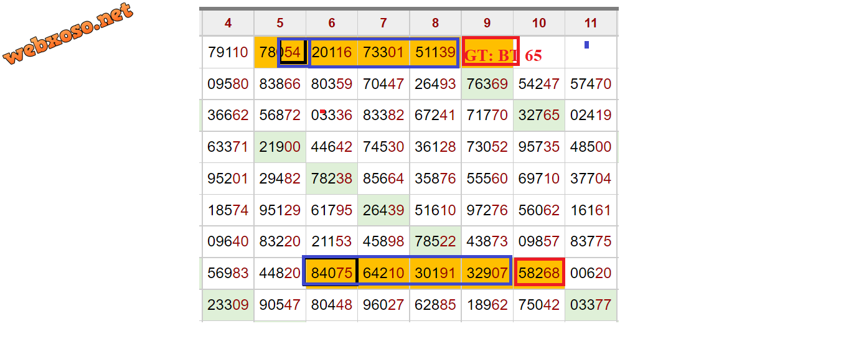841x354 pixels.
Task: Select column header 11
Action: [x=591, y=24]
